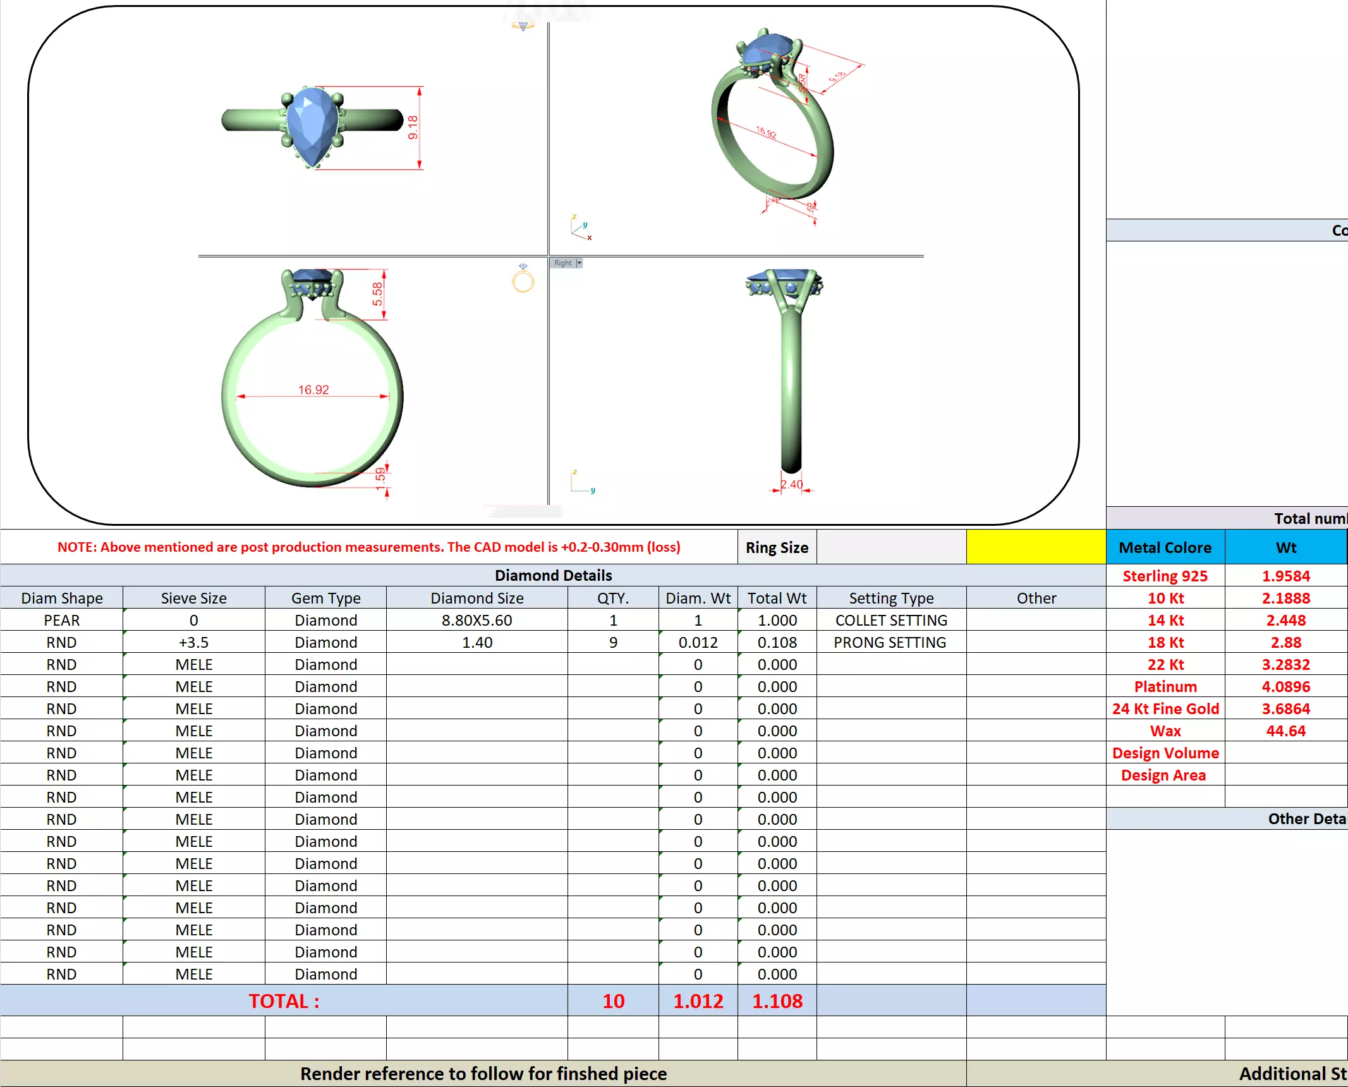
Task: Select the Diamond Details header bar
Action: pyautogui.click(x=553, y=575)
